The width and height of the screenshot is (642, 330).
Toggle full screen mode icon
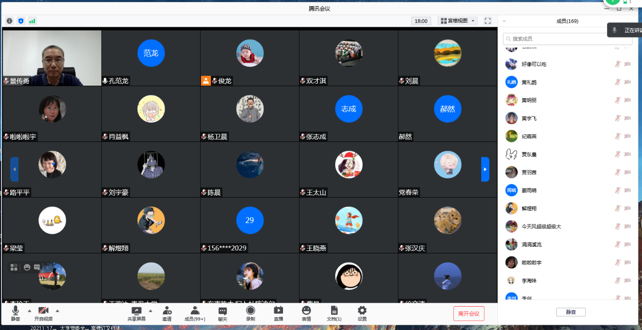click(488, 21)
